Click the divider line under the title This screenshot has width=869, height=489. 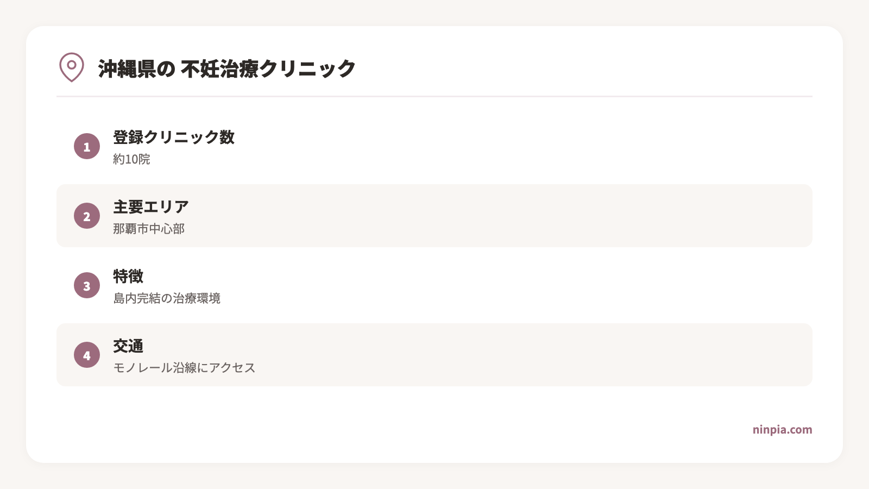[434, 96]
